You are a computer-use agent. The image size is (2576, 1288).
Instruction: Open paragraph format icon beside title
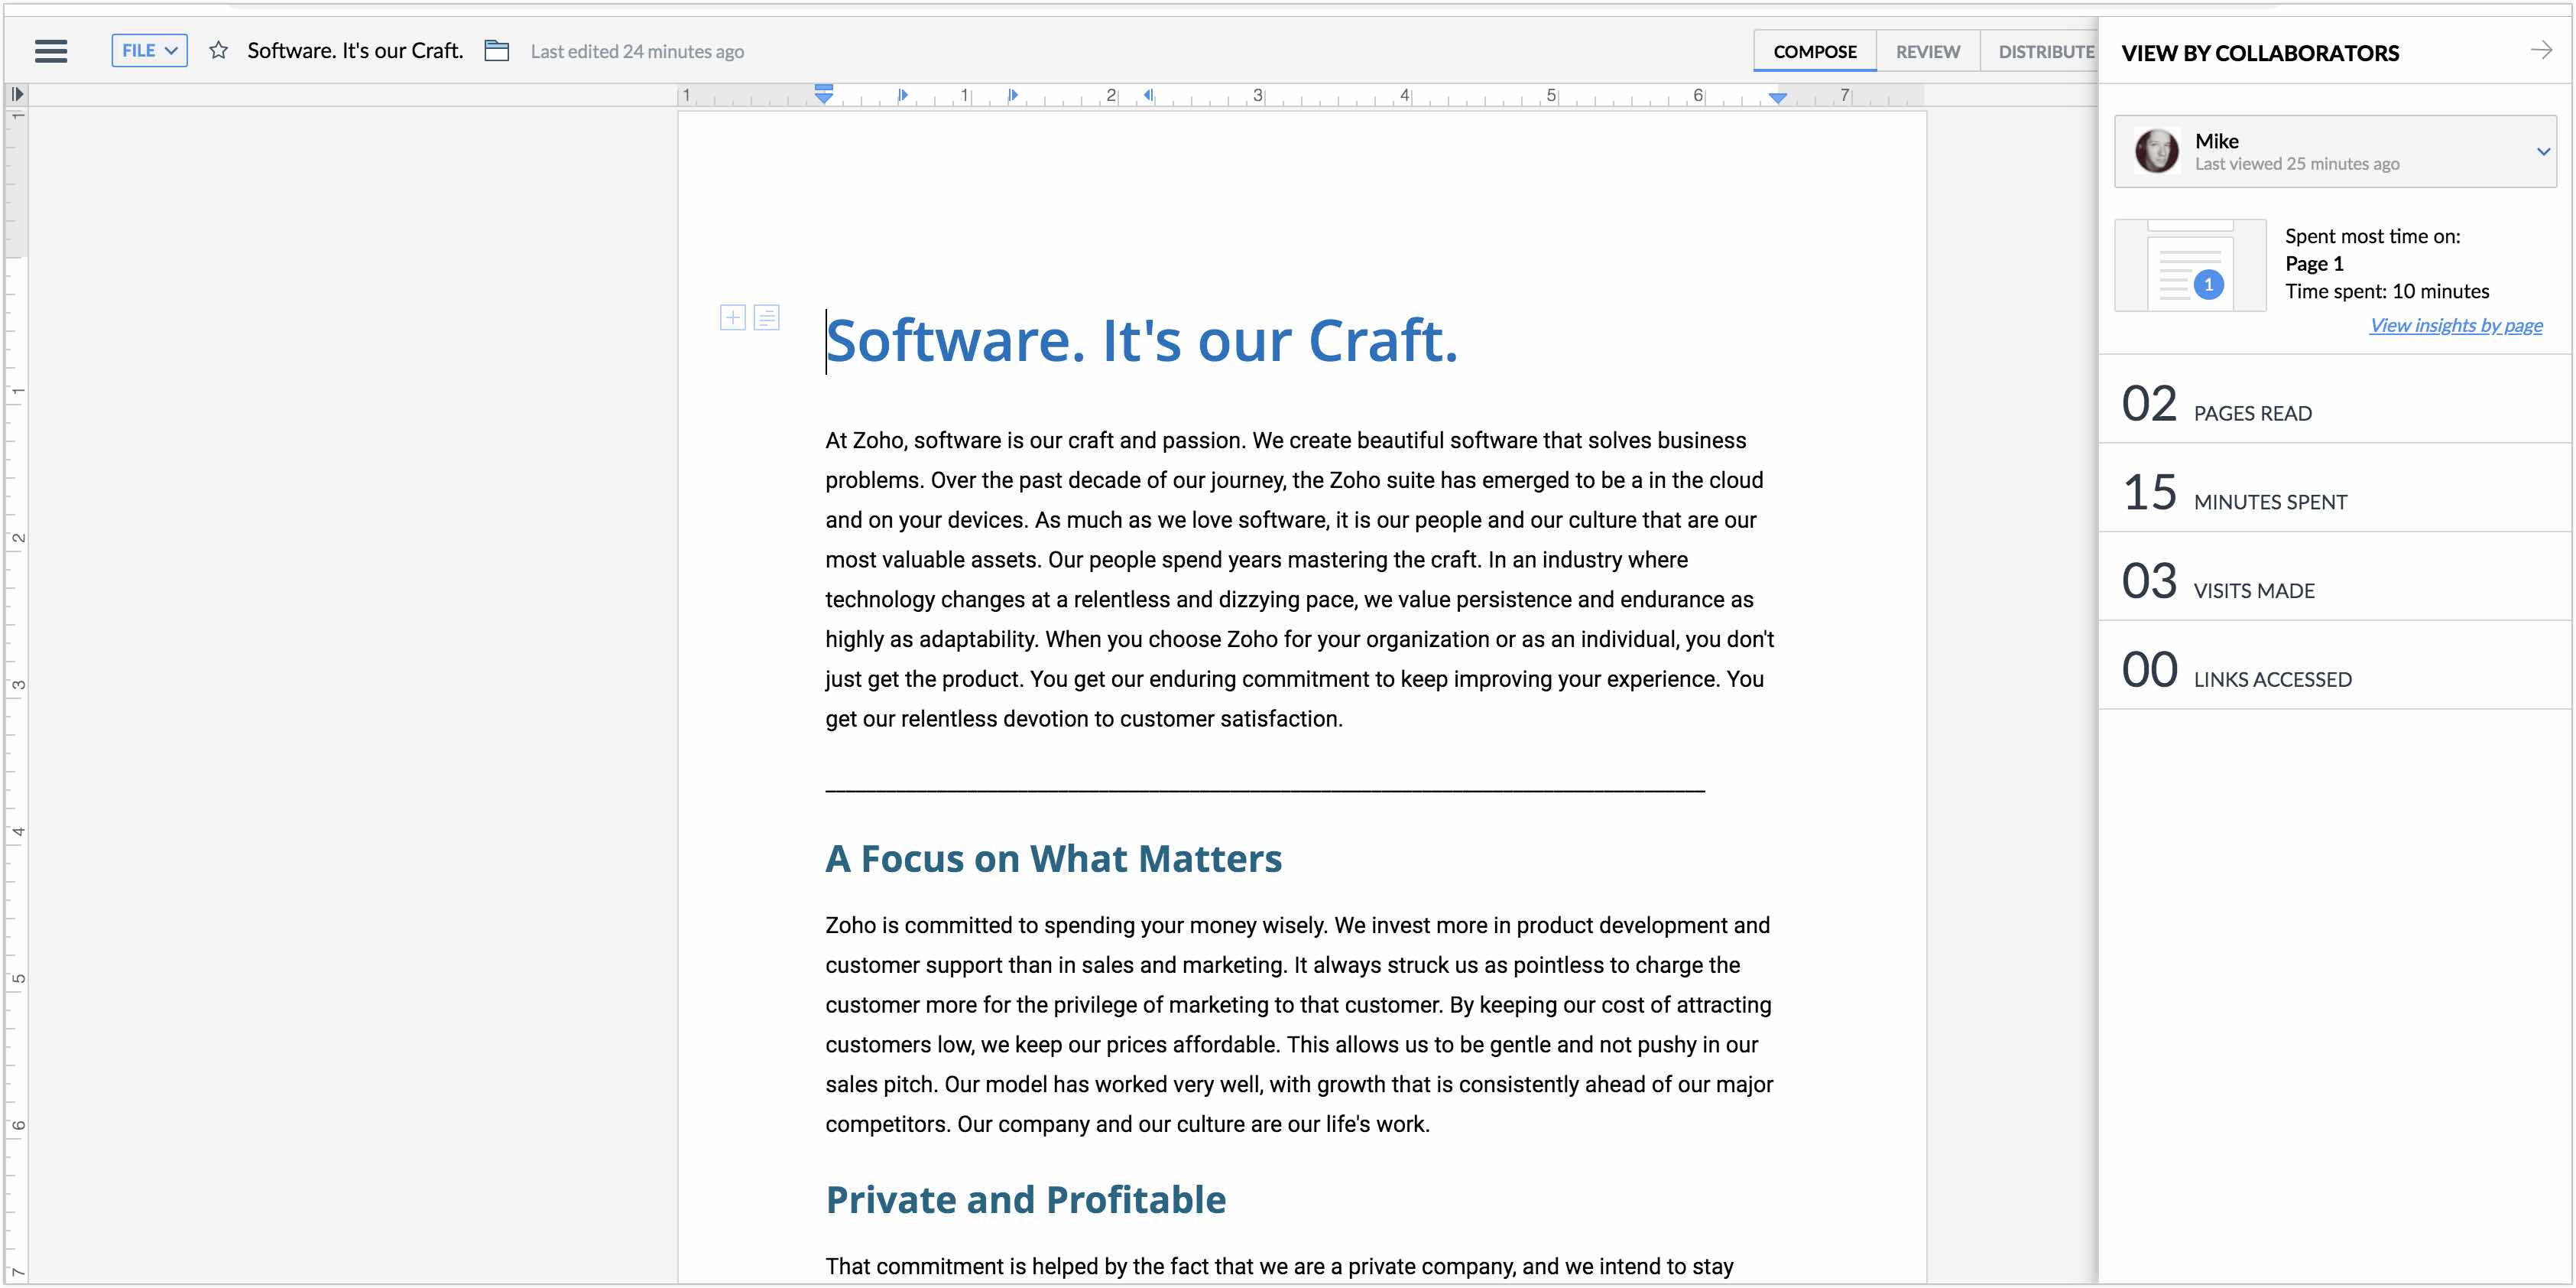[x=767, y=318]
